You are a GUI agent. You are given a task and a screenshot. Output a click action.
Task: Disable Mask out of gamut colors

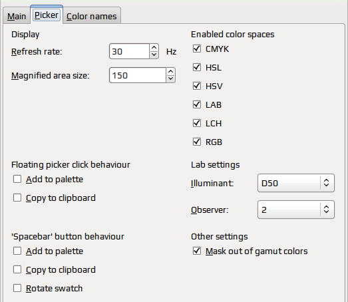[x=197, y=251]
